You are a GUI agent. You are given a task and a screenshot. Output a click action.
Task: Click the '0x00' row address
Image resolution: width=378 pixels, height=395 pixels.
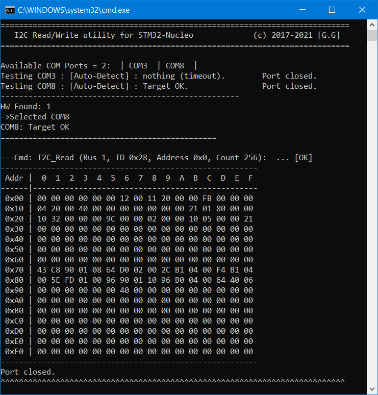(x=14, y=199)
